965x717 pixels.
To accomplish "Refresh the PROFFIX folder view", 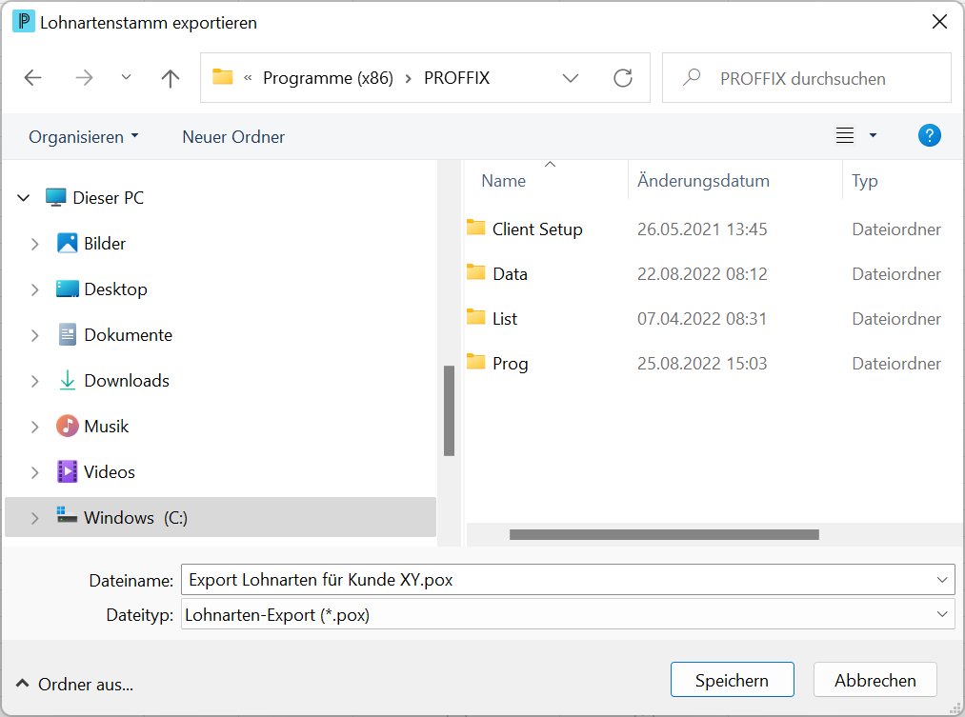I will (x=623, y=78).
